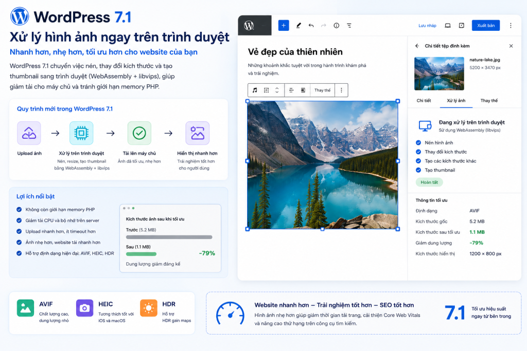Click the 1.1 MB optimized size value
This screenshot has height=351, width=527.
pos(477,232)
